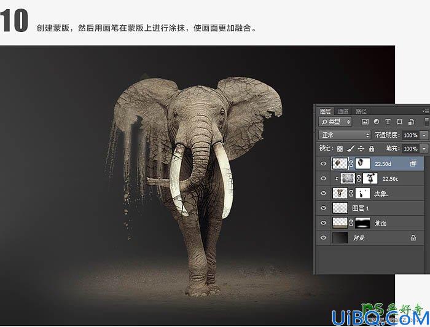Click the 不透明度 opacity label
This screenshot has width=430, height=327.
[x=387, y=135]
